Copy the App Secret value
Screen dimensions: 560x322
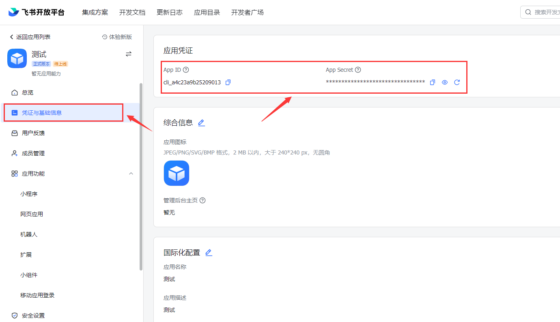[433, 82]
